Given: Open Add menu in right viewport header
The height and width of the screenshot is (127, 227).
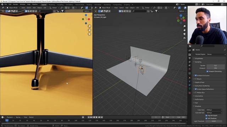Looking at the screenshot, I should point(127,8).
